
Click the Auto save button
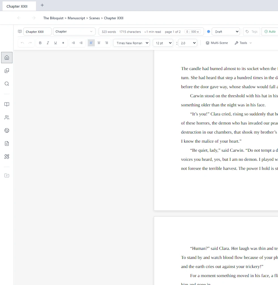click(270, 31)
